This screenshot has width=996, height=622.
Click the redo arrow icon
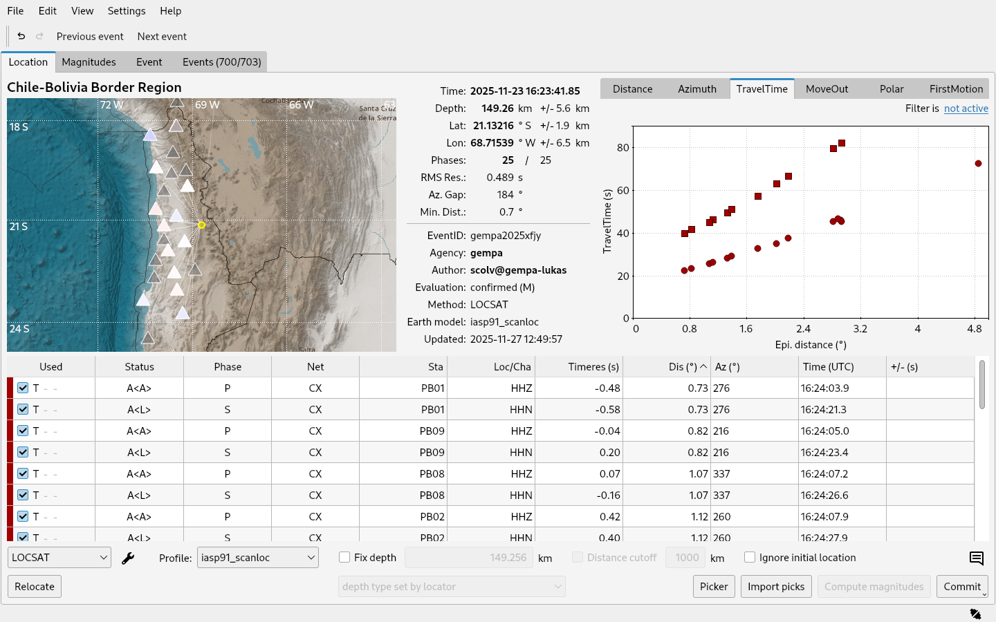(x=39, y=36)
